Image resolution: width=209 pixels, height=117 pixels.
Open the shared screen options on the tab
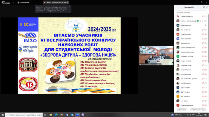coord(67,2)
